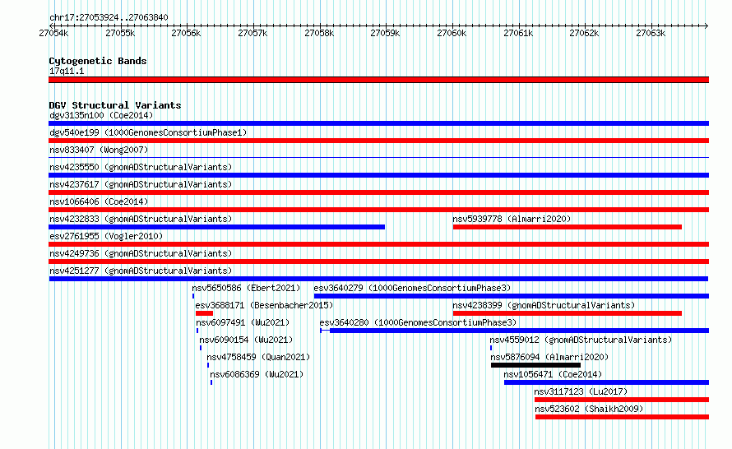Select the 27060k ruler tick label
Image resolution: width=732 pixels, height=449 pixels.
452,33
